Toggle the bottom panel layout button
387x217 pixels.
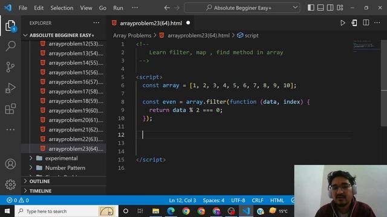(x=320, y=8)
